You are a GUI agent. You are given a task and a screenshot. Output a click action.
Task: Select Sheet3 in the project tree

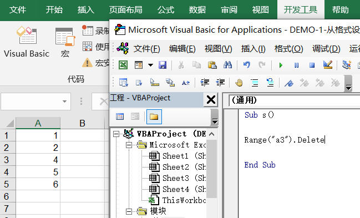[178, 178]
